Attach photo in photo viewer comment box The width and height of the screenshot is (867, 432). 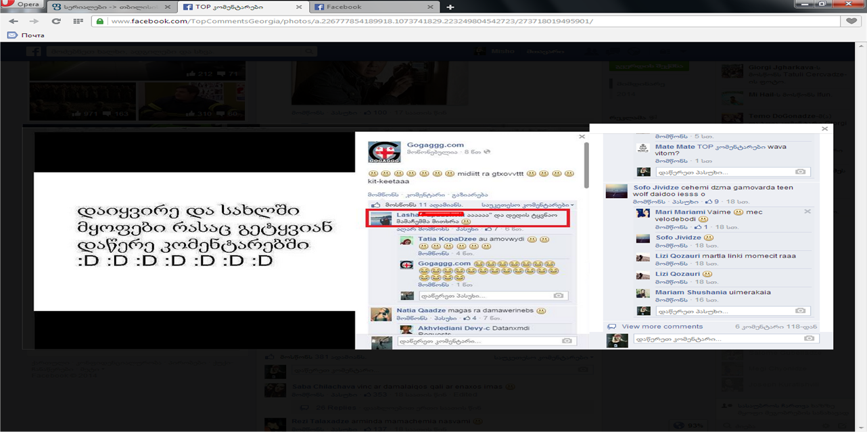[567, 341]
